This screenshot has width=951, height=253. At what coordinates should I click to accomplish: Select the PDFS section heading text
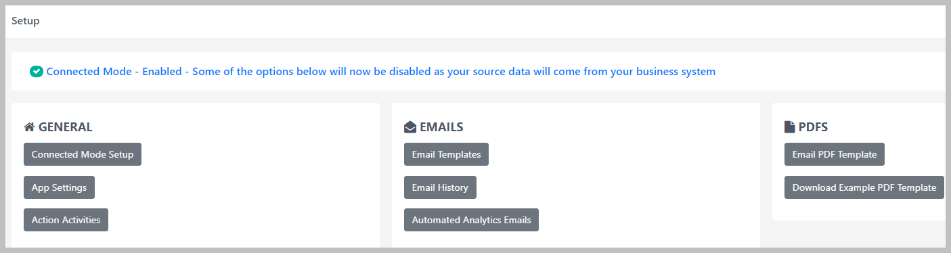coord(813,127)
